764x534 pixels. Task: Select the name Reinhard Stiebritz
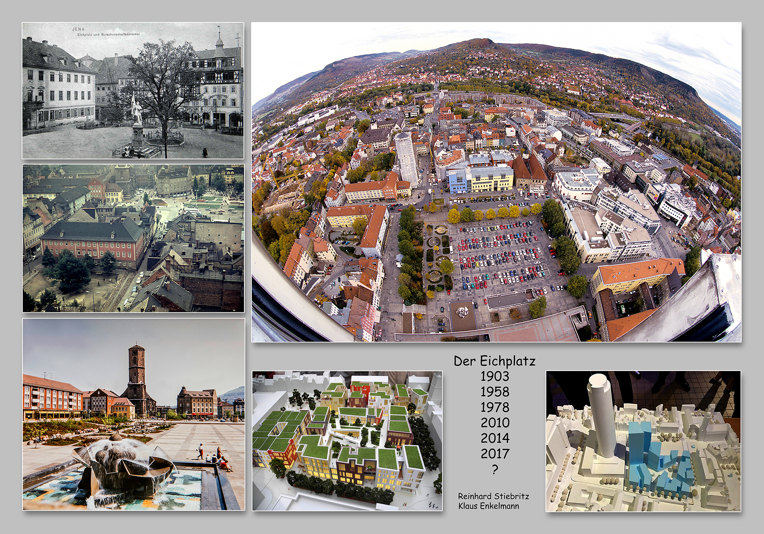493,496
